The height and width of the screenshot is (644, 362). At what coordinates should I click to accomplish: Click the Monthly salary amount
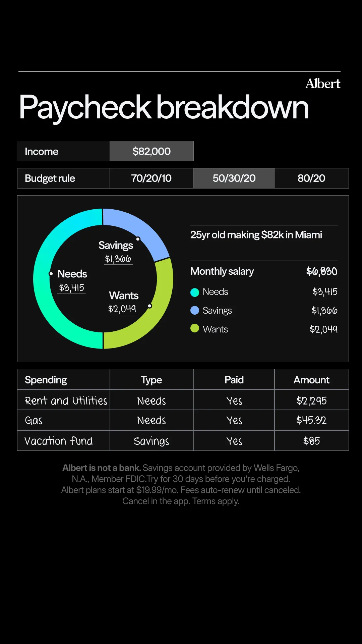[x=322, y=271]
